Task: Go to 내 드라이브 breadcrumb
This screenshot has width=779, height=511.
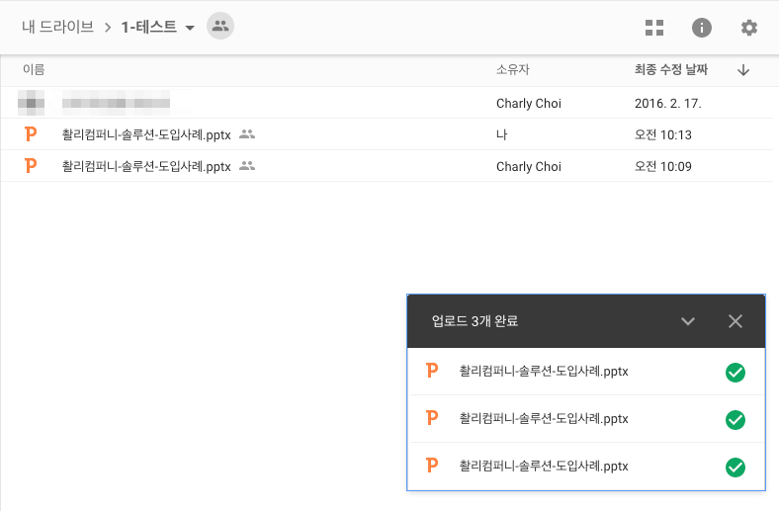Action: (57, 28)
